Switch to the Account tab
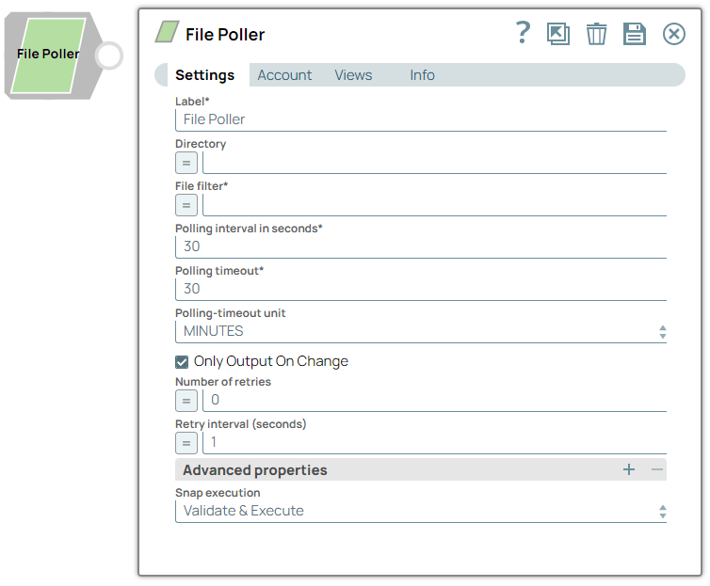Image resolution: width=710 pixels, height=586 pixels. [284, 75]
